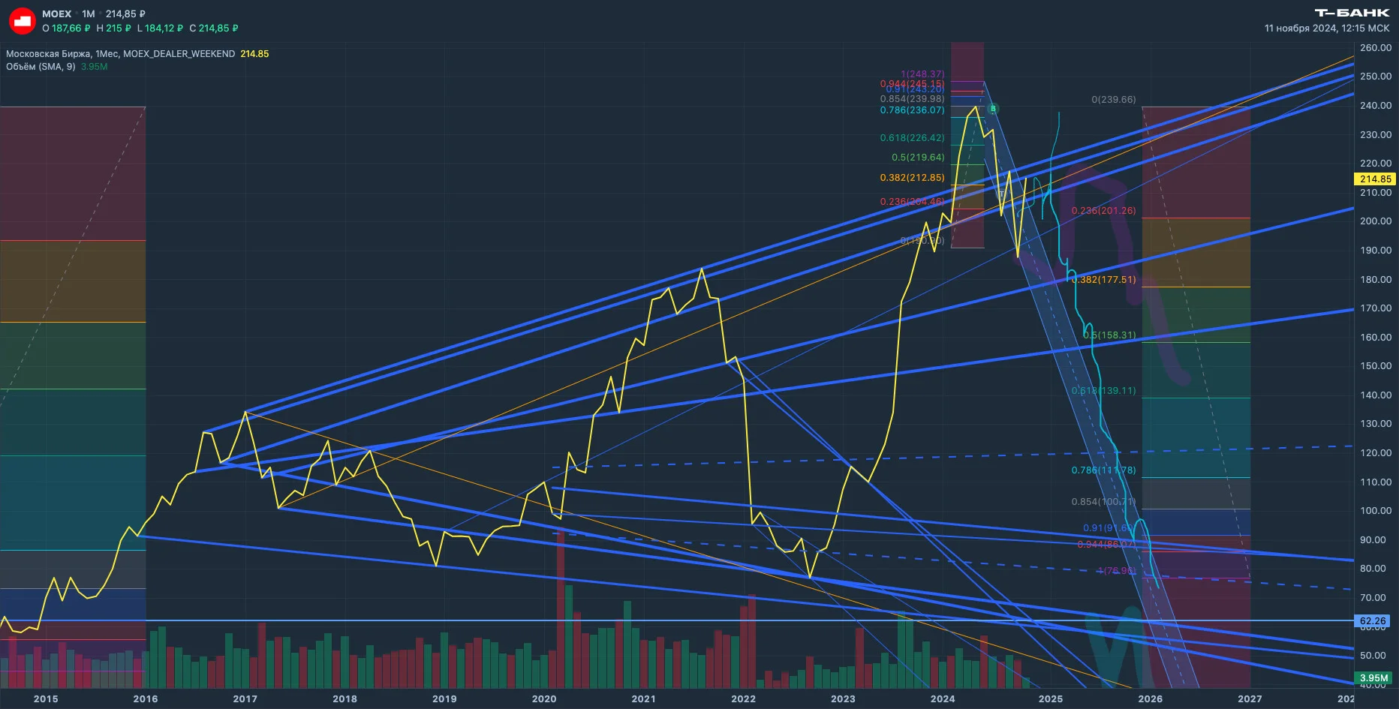This screenshot has height=709, width=1399.
Task: Select the 0(239.66) Fibonacci label
Action: pyautogui.click(x=1113, y=99)
